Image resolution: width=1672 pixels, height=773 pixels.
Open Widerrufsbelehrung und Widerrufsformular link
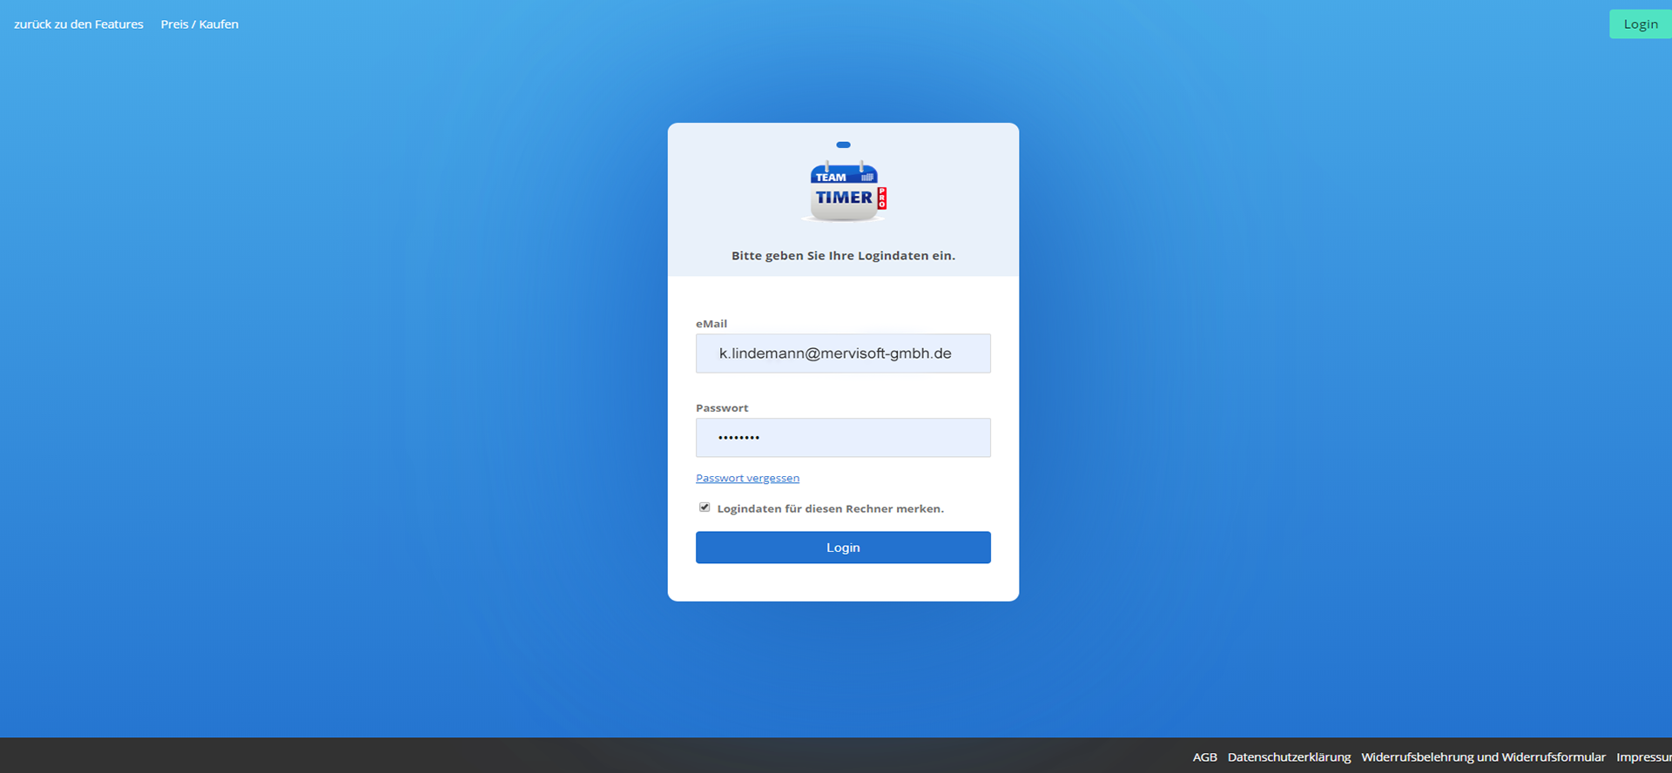pos(1483,757)
